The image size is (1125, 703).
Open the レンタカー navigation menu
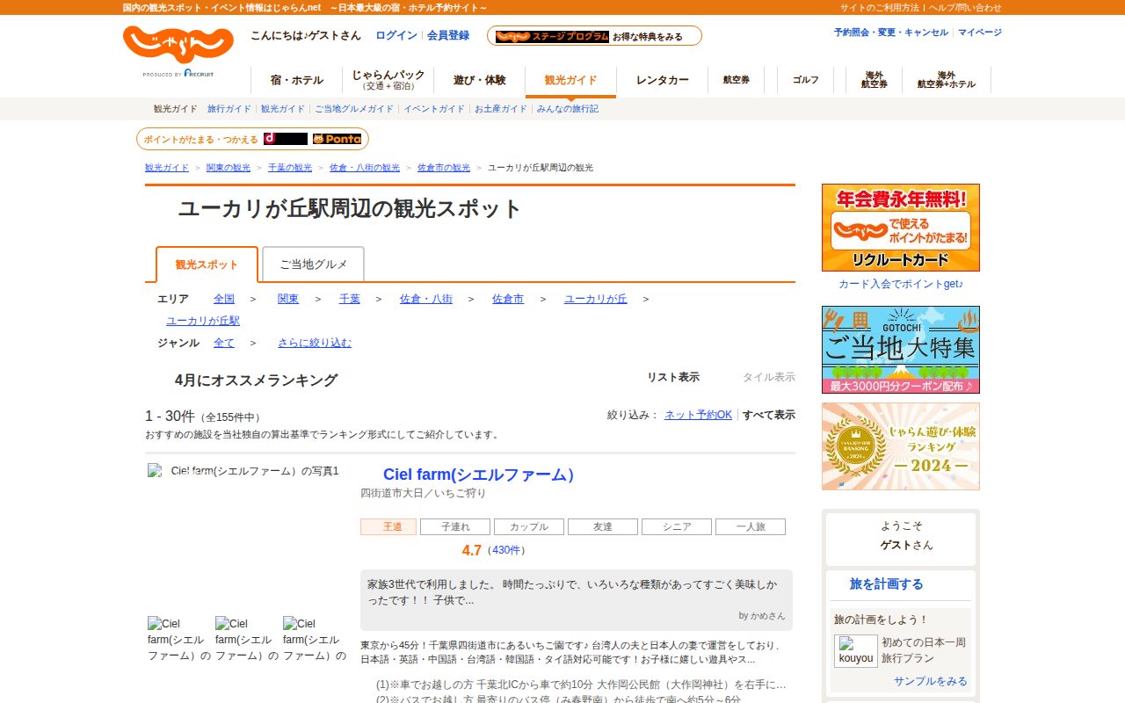pos(663,80)
